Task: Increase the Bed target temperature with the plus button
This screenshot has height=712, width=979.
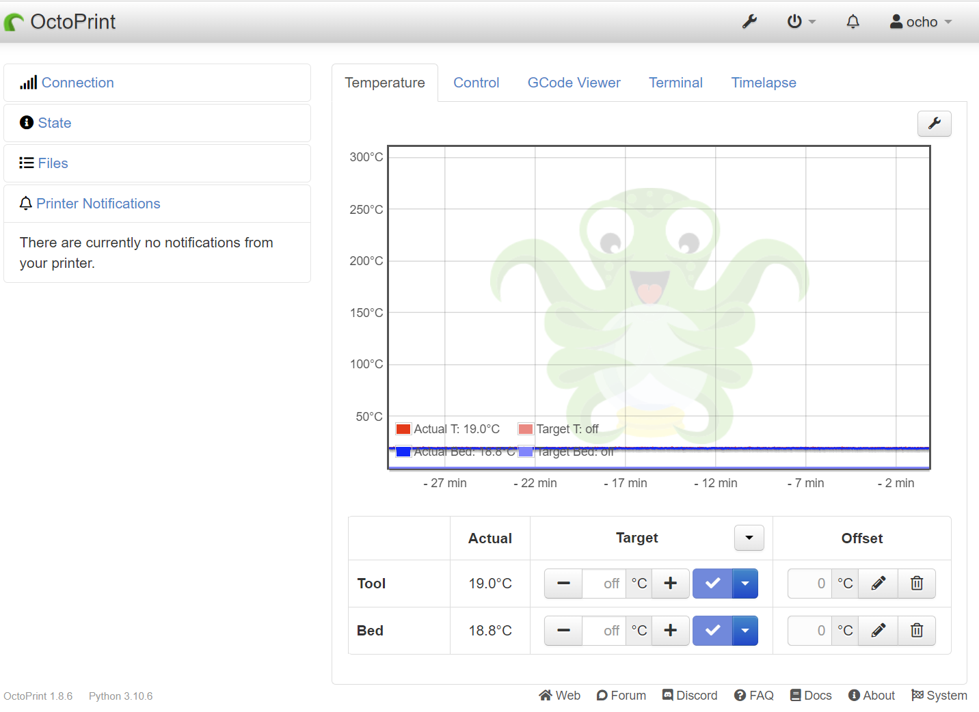Action: click(670, 630)
